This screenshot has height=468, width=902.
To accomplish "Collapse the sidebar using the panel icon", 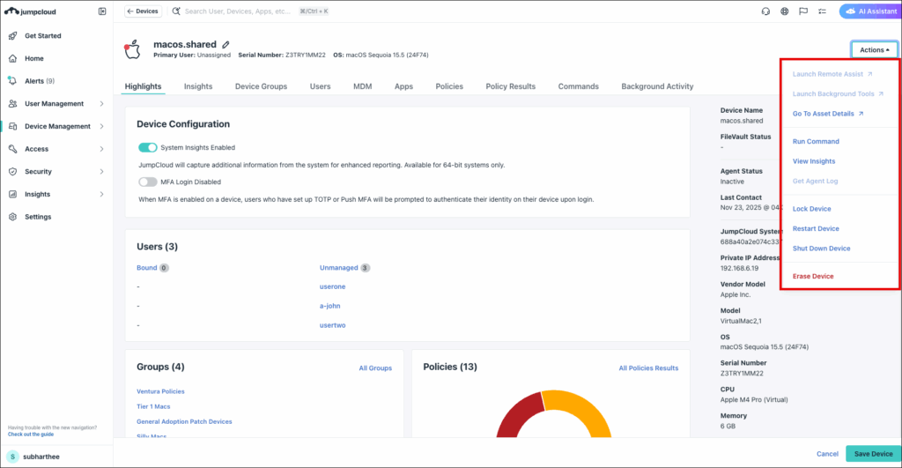I will coord(102,11).
